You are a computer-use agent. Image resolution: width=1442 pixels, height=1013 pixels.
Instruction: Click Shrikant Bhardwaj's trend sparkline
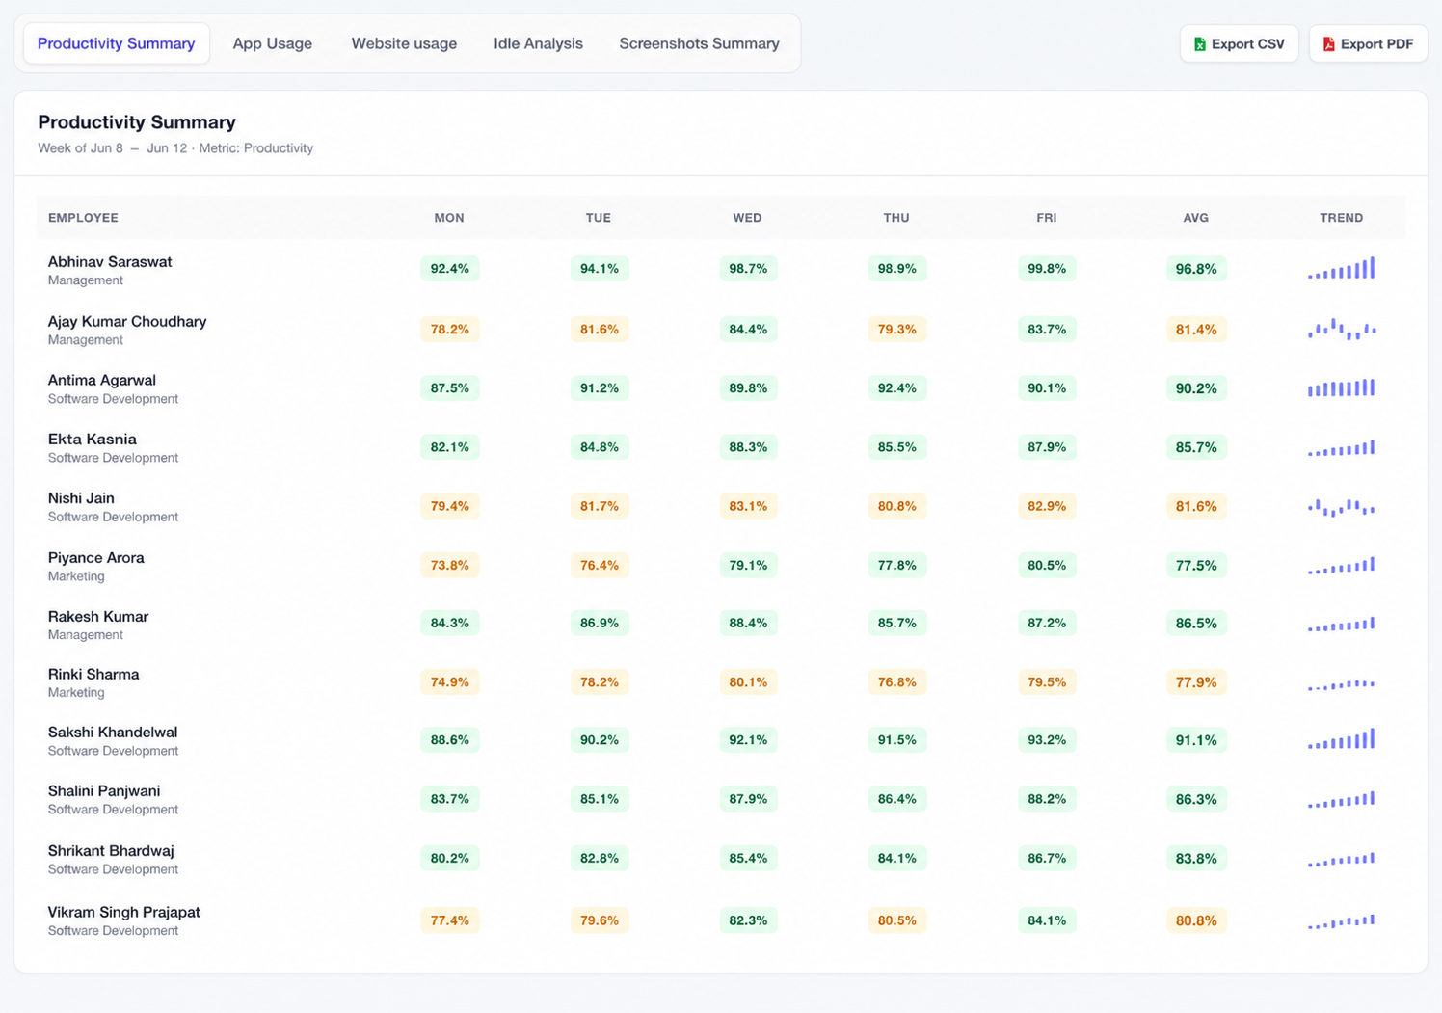[1341, 858]
